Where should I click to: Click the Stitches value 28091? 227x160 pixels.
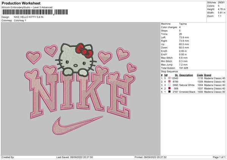(221, 3)
